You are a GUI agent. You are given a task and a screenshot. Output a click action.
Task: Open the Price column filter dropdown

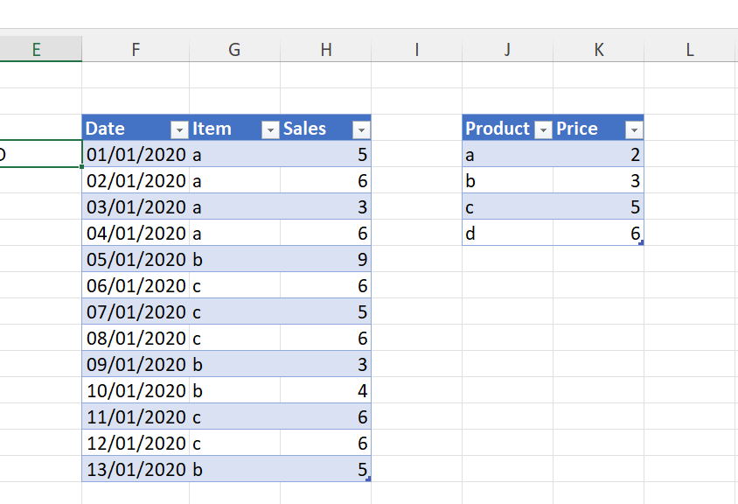[634, 129]
